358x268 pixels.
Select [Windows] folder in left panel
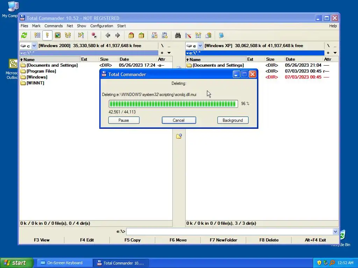click(x=37, y=77)
